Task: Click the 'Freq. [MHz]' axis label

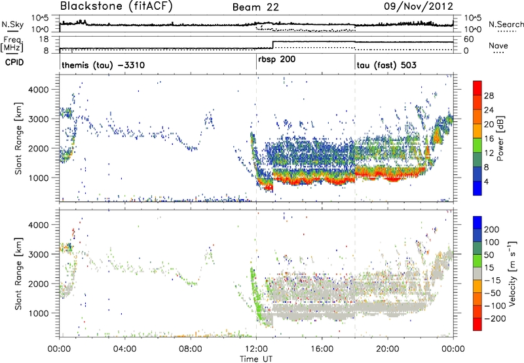Action: 12,45
